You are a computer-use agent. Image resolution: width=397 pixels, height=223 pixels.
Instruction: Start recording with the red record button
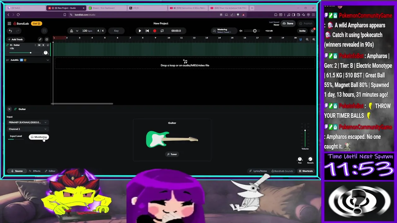154,31
